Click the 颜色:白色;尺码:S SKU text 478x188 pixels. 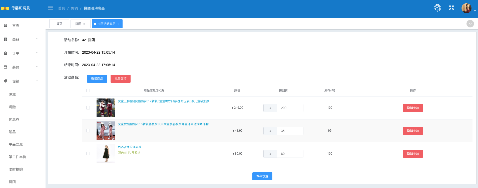pos(129,153)
